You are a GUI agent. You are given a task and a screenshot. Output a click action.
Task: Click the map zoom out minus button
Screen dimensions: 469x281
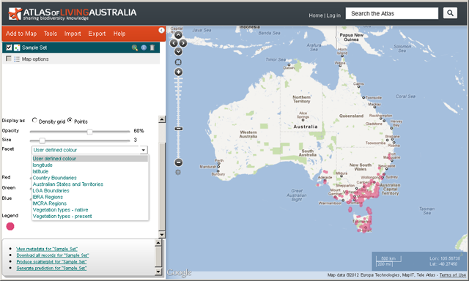[179, 162]
